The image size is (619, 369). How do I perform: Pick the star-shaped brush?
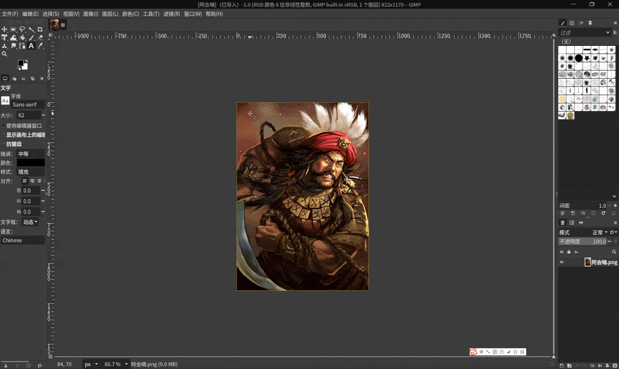(587, 58)
